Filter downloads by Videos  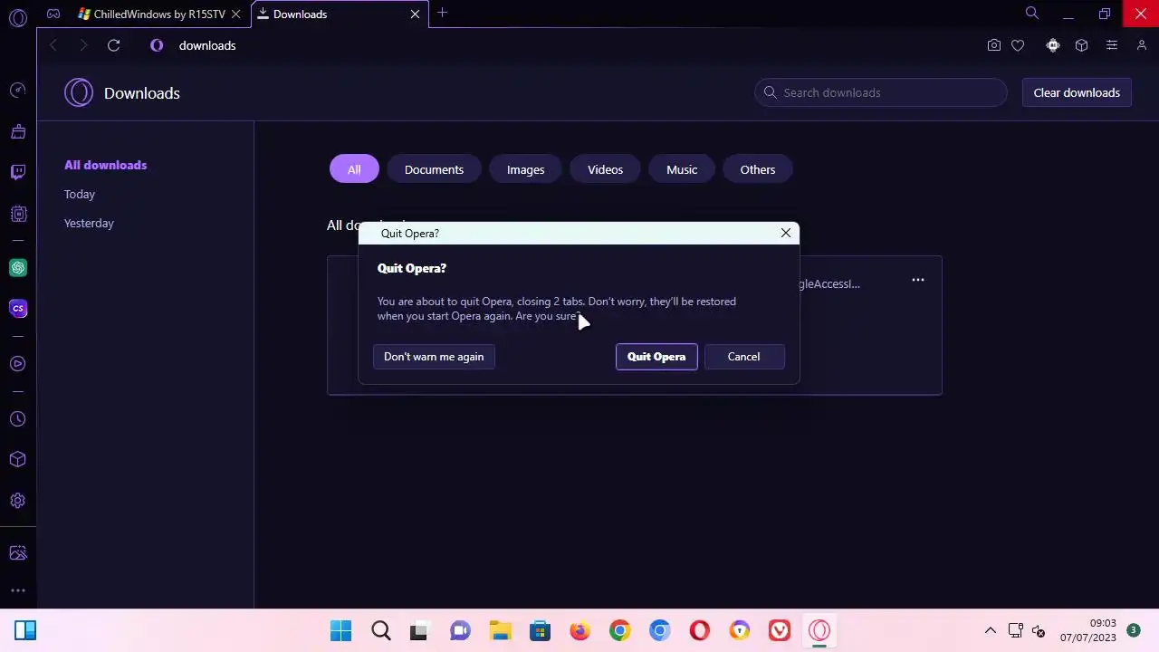(x=605, y=169)
